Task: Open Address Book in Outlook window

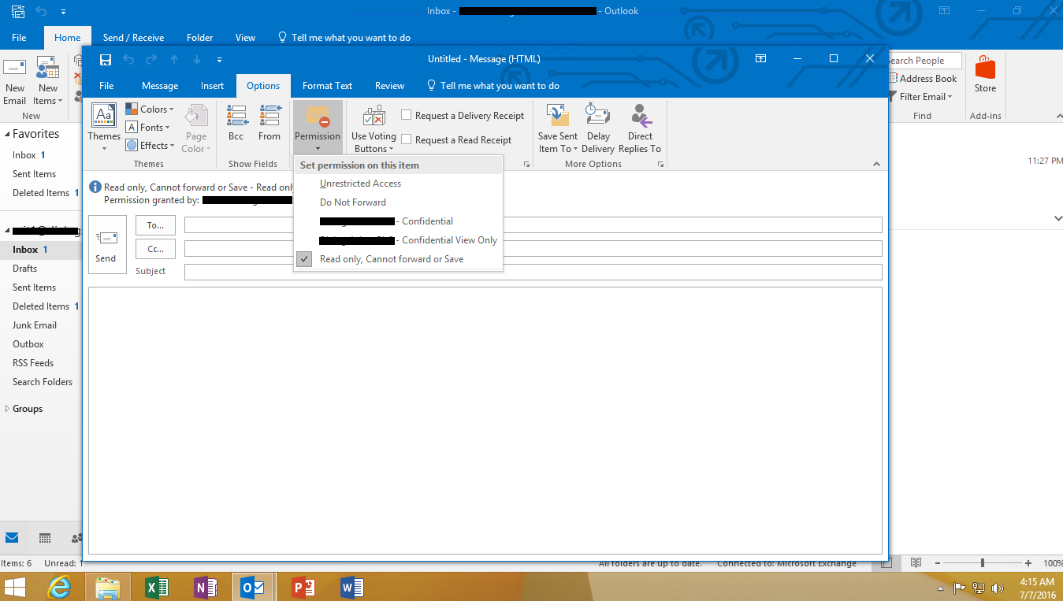Action: 923,79
